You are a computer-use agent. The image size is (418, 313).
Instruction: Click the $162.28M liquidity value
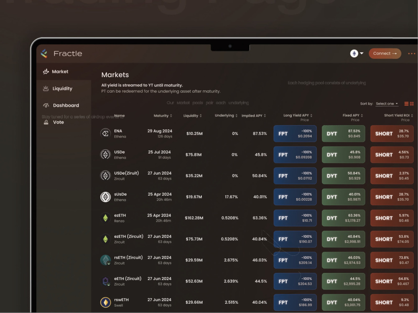[x=194, y=218]
